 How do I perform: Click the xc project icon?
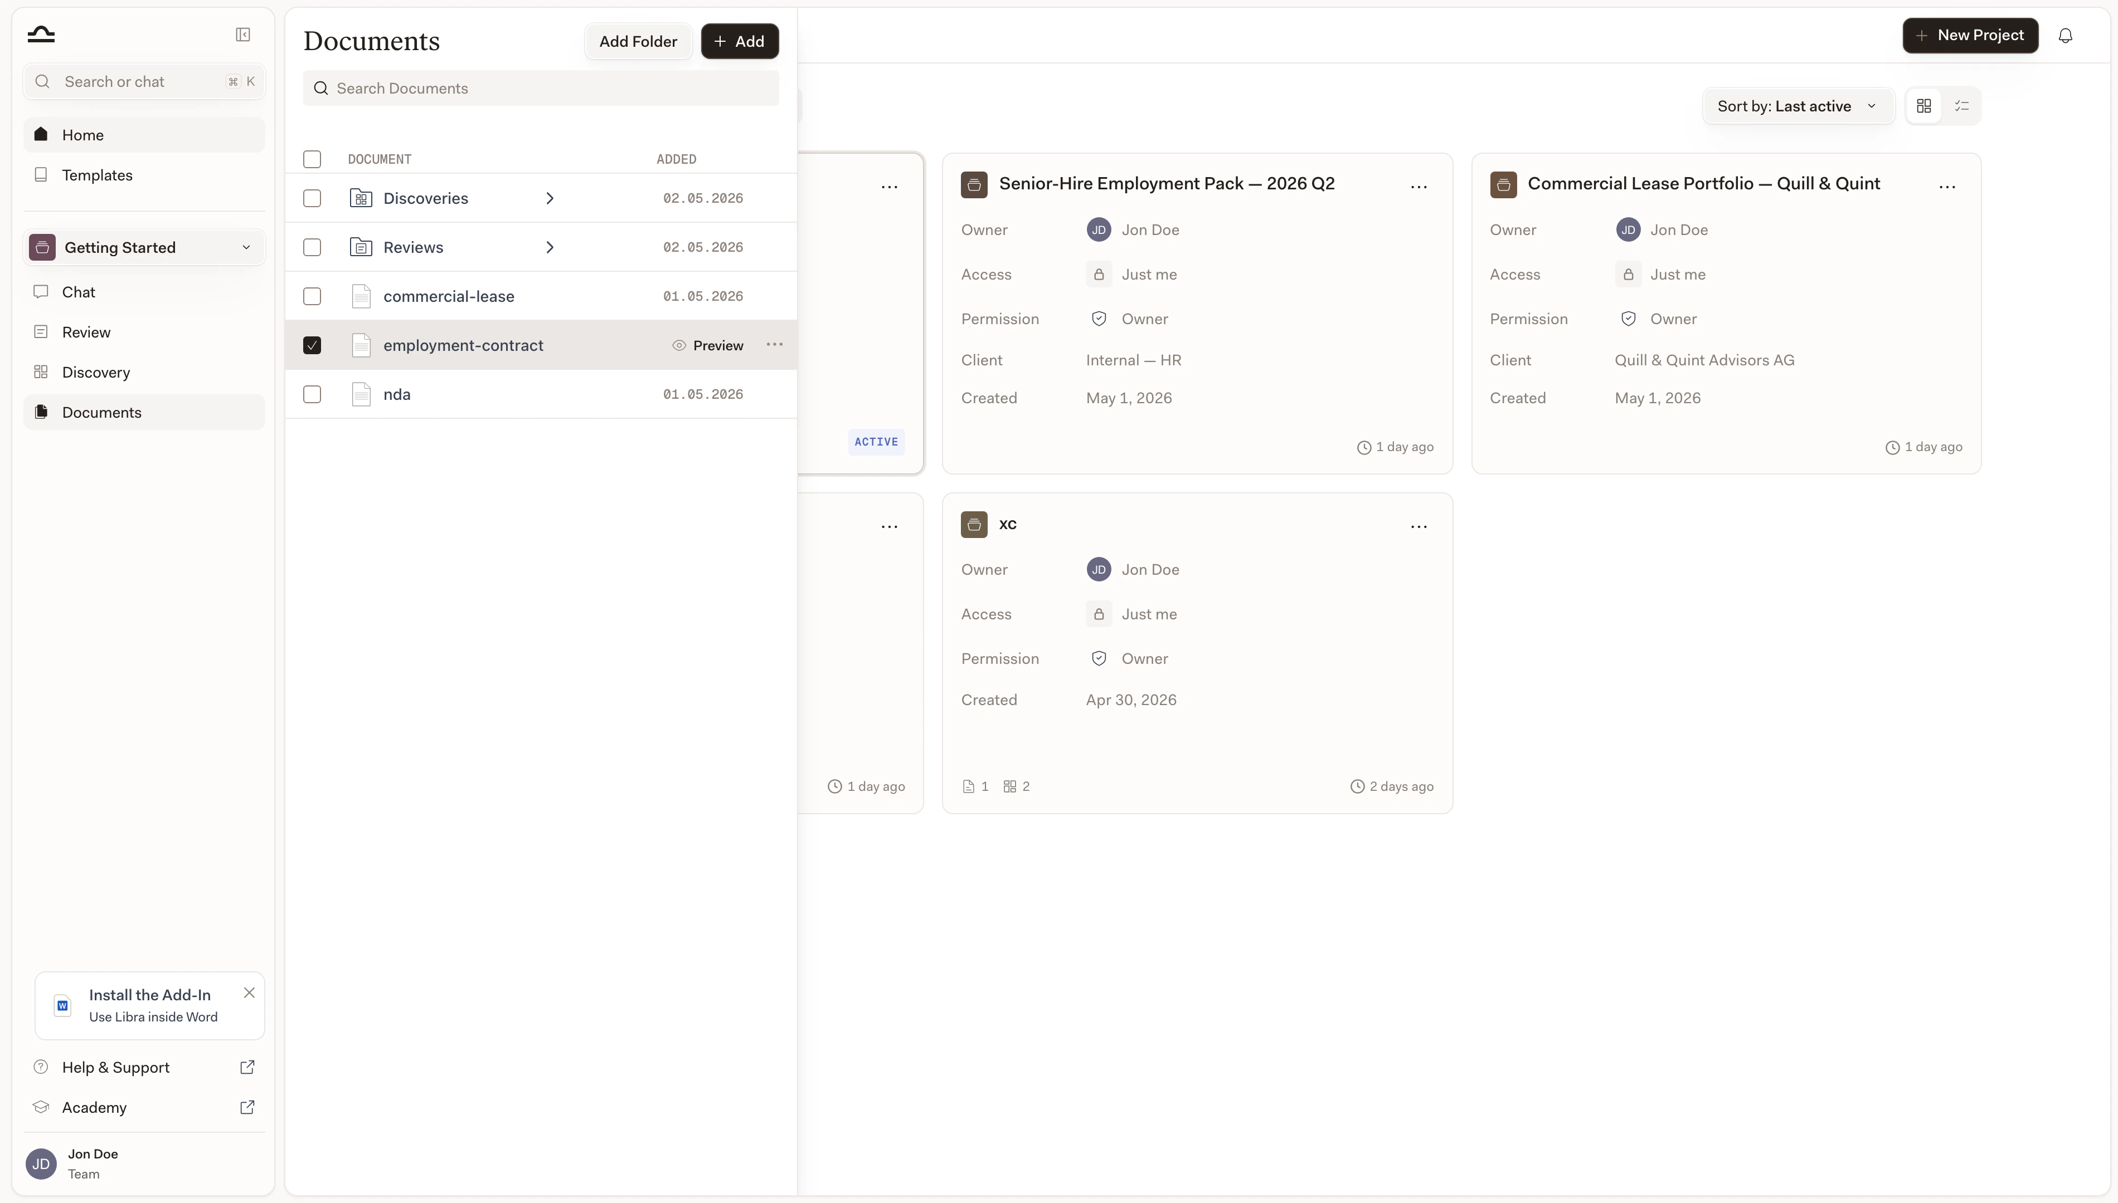click(974, 524)
